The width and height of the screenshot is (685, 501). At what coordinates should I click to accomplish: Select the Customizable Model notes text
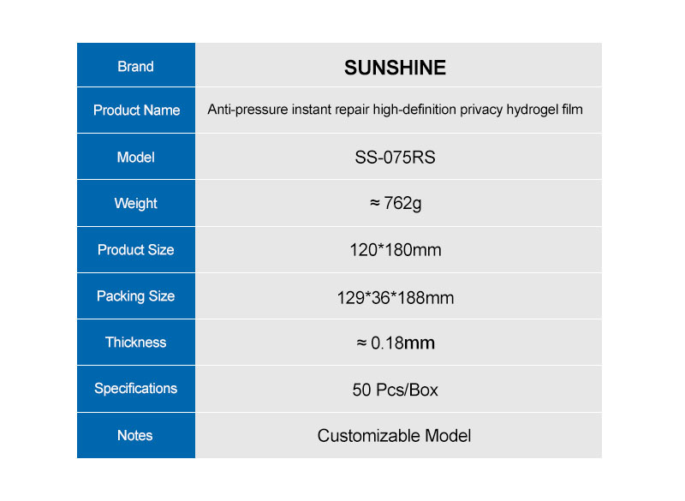point(394,435)
